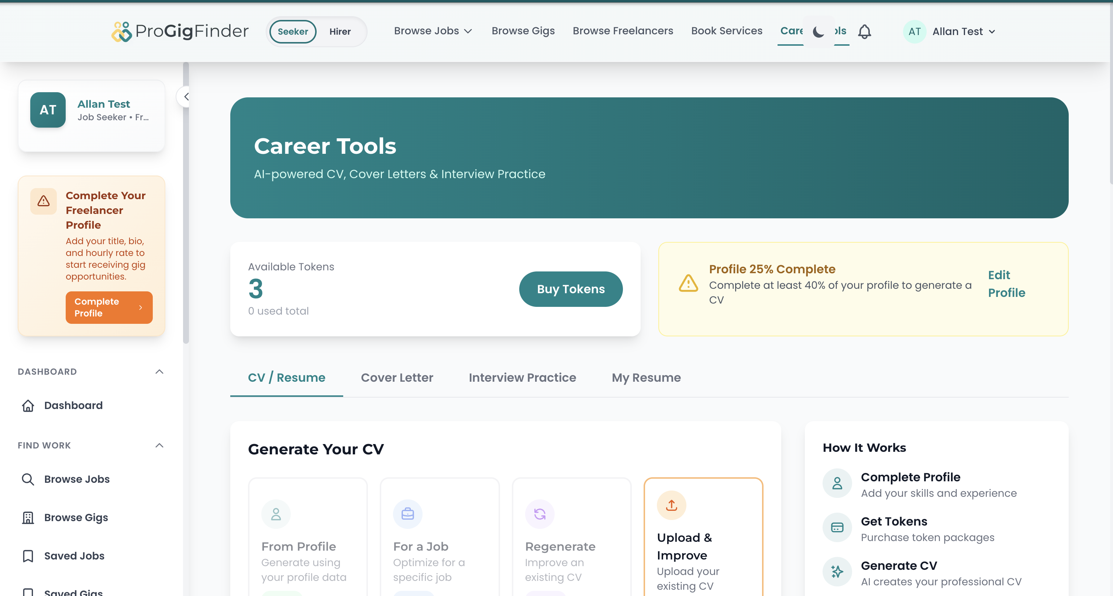Screen dimensions: 1113x596
Task: Open notifications bell
Action: [864, 31]
